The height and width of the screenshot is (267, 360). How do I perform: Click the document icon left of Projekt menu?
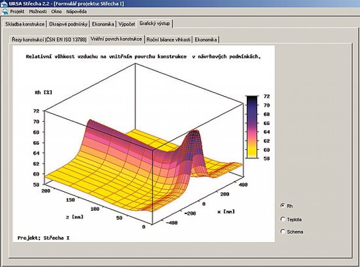[x=5, y=12]
